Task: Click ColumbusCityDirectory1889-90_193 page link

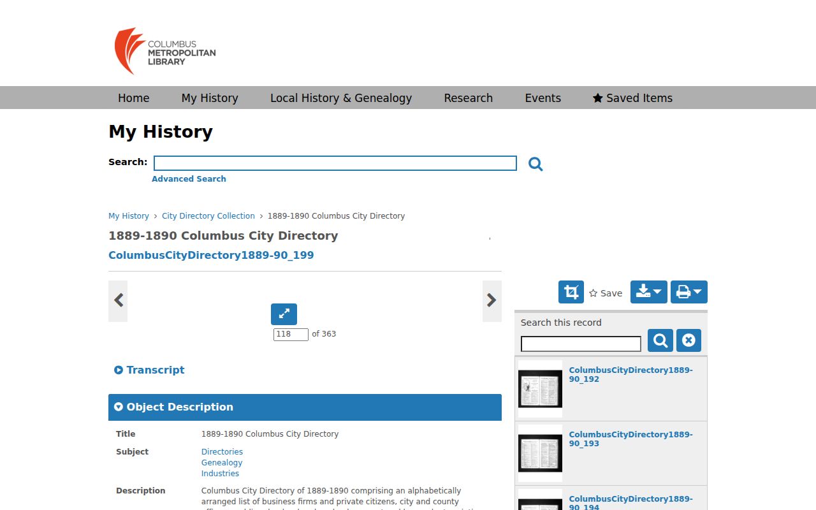Action: click(x=630, y=439)
